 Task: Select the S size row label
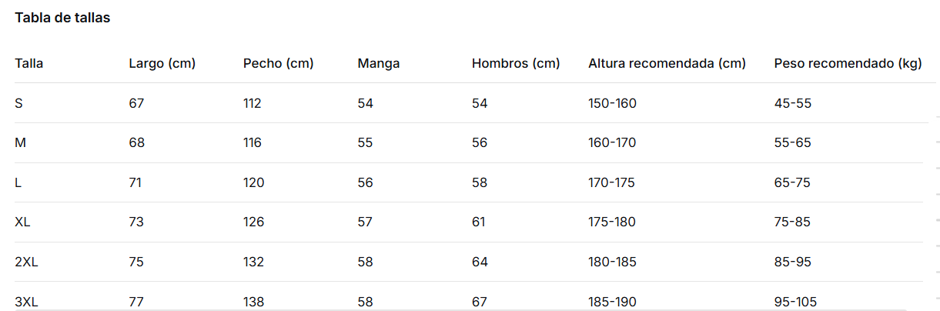(x=18, y=103)
